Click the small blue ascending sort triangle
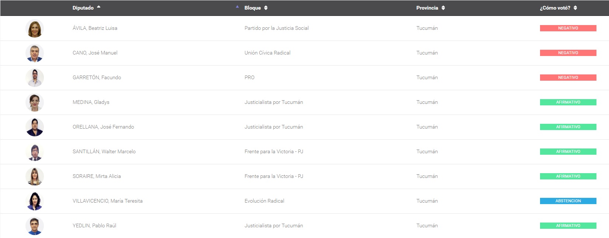Screen dimensions: 609x238 (237, 7)
